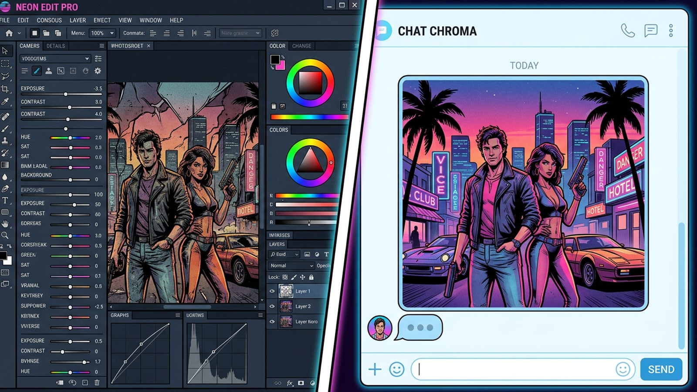Select the Hand tool

click(5, 224)
